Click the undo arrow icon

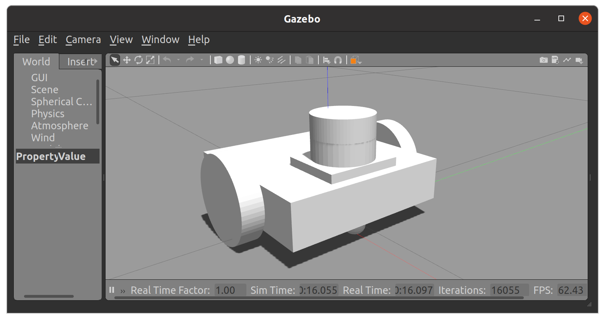(167, 60)
